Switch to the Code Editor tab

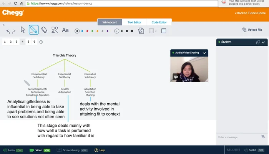(159, 22)
